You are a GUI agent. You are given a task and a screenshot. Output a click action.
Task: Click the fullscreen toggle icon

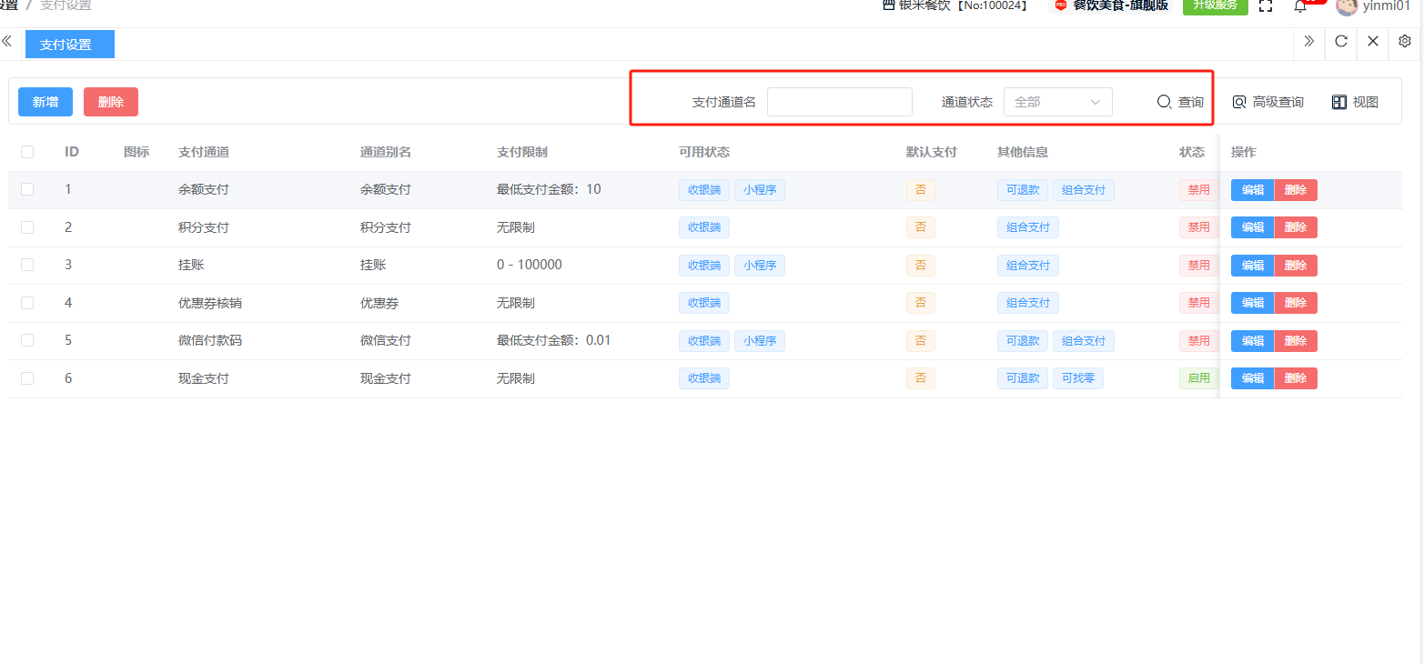coord(1266,5)
